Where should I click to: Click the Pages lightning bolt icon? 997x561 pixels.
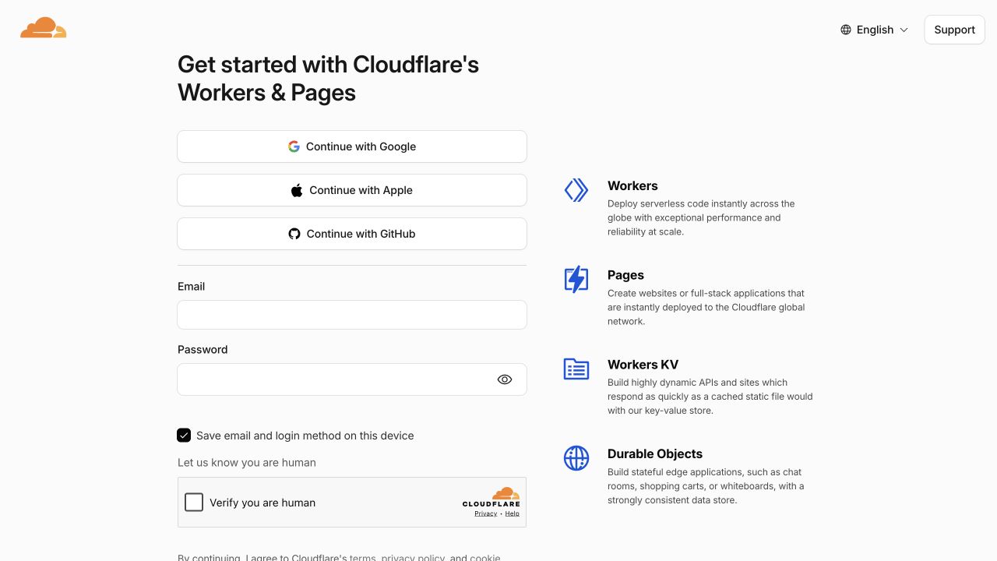pos(576,280)
